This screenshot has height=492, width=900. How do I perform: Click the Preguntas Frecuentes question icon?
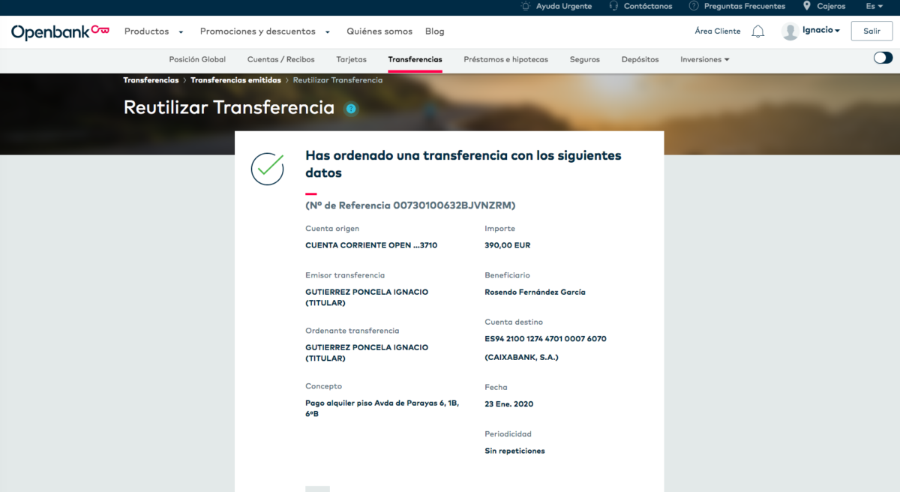pyautogui.click(x=694, y=6)
